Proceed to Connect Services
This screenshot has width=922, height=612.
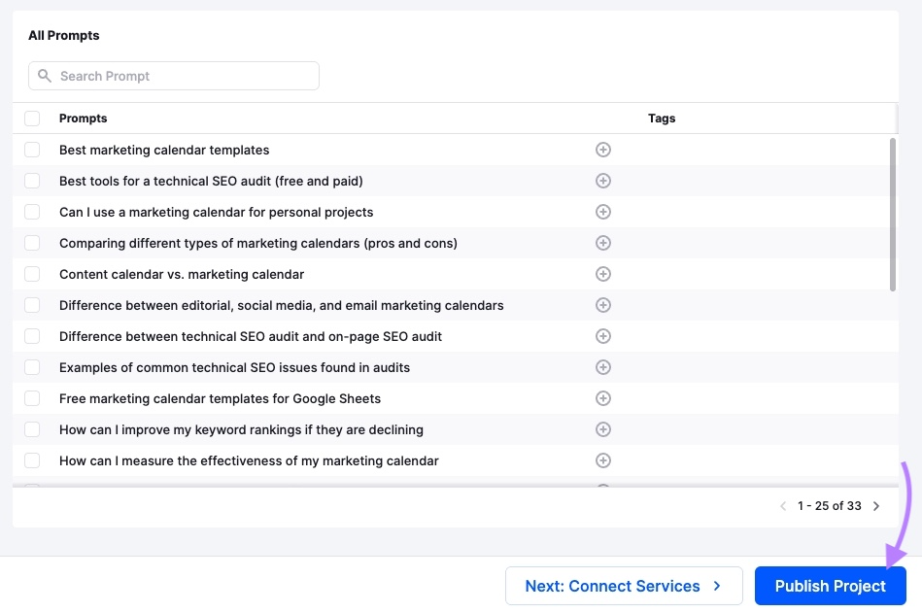[x=624, y=586]
